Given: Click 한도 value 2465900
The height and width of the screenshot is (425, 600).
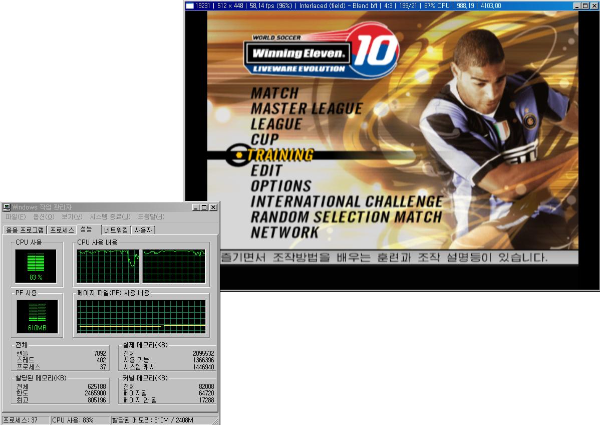Looking at the screenshot, I should tap(95, 393).
